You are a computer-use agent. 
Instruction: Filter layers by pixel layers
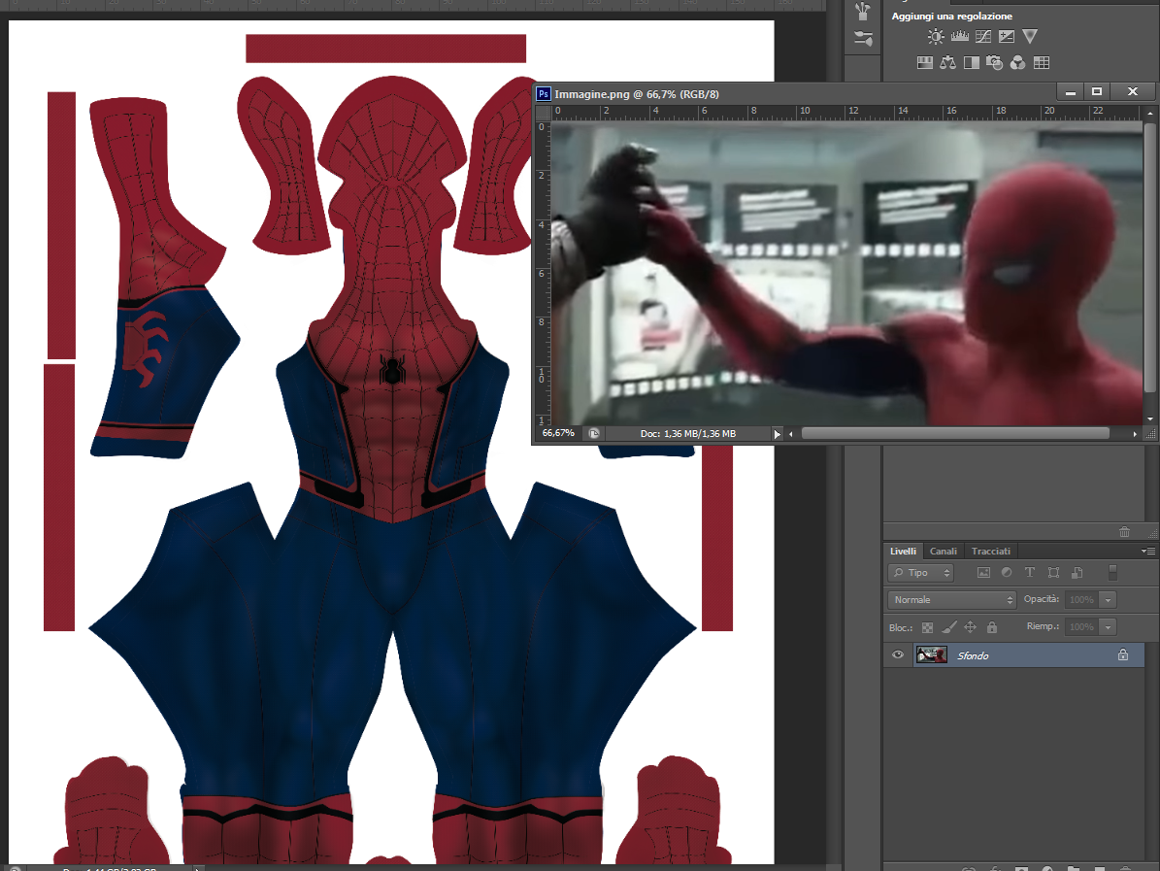(x=983, y=573)
